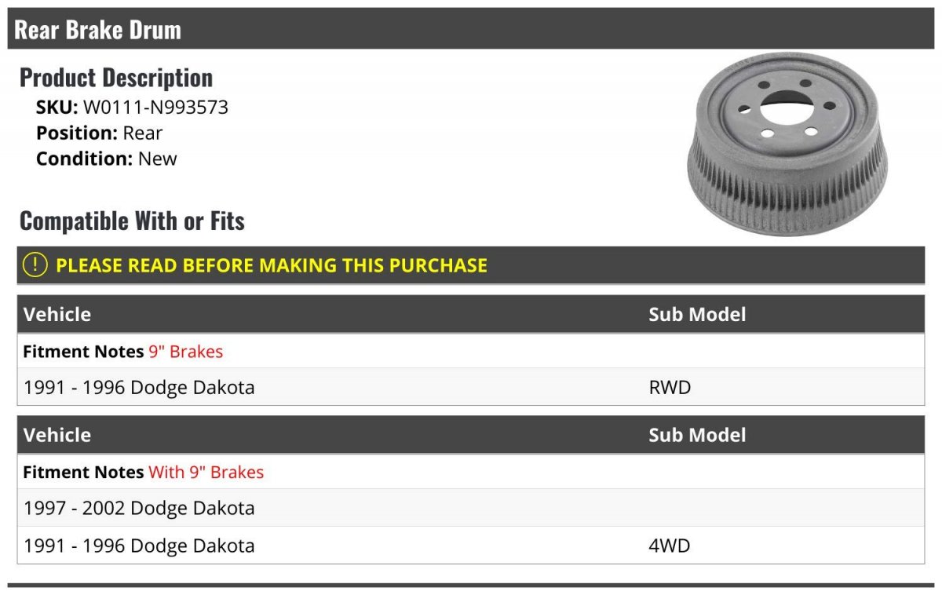Click the Position: Rear line

(x=100, y=133)
